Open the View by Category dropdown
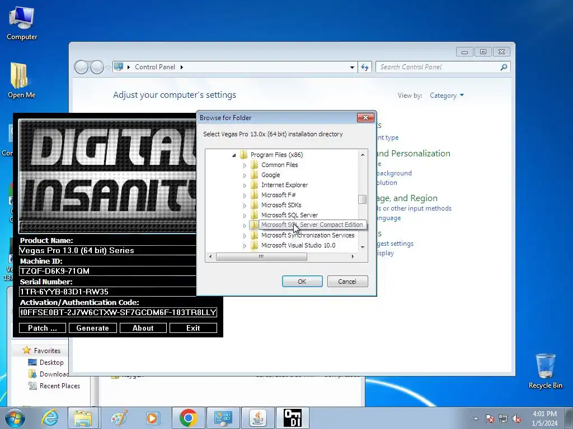 point(447,96)
